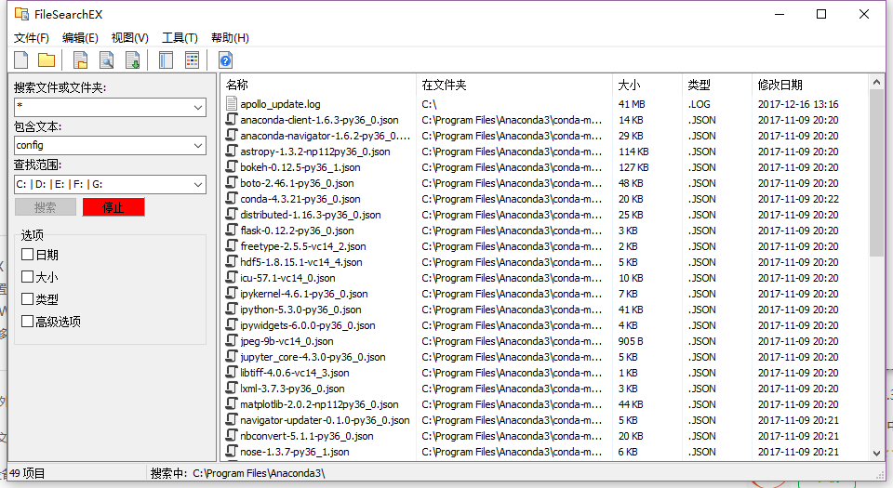This screenshot has width=893, height=488.
Task: Click the 2017-12-16 13:16 date cell
Action: [798, 104]
